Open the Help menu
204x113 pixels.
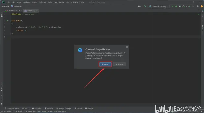pos(82,2)
